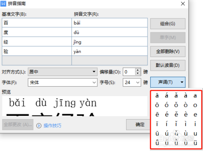Screen dimensions: 206x152
Task: Insert tone letter ō from tone palette
Action: tap(157, 105)
